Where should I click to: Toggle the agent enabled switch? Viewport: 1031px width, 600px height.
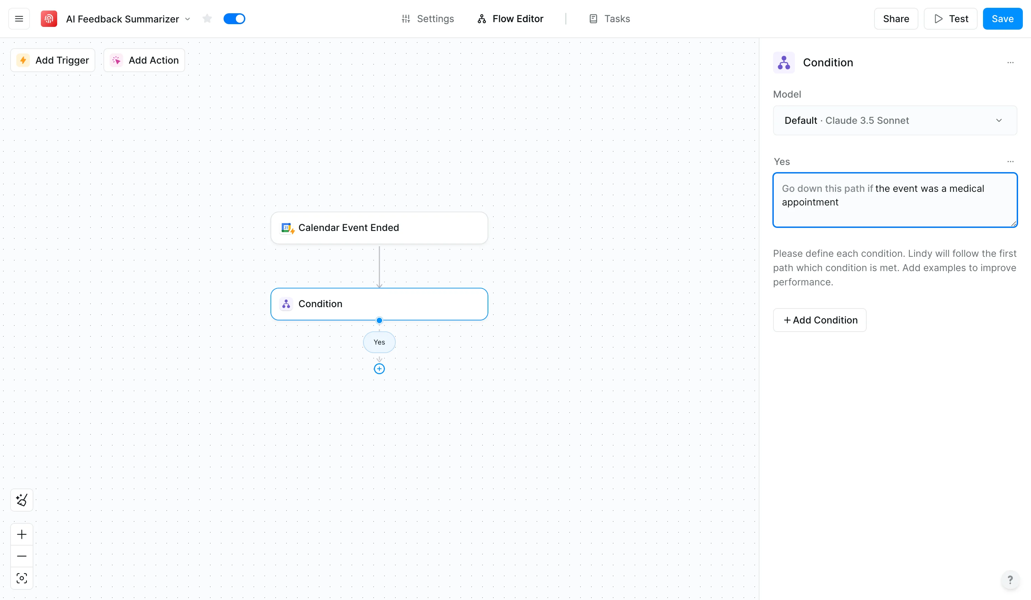[x=234, y=19]
